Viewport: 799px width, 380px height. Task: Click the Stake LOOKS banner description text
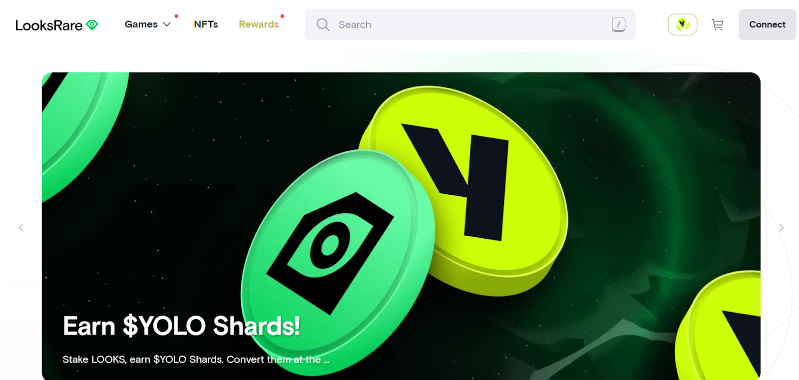tap(196, 360)
